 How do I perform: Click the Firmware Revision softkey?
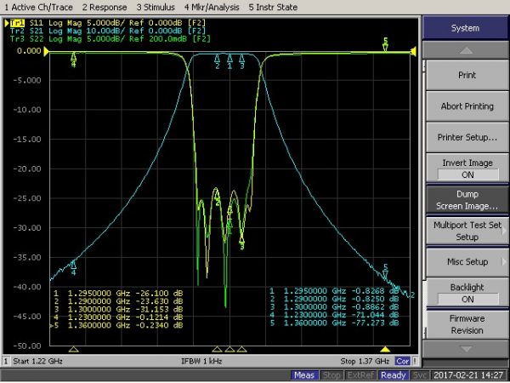467,324
